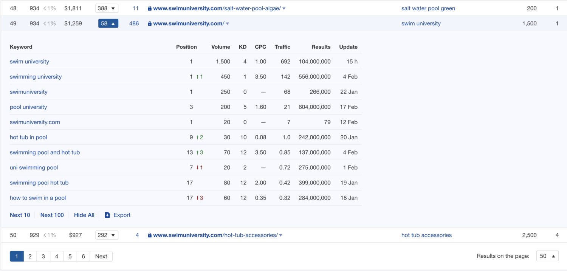Click the 2,500 volume value
Image resolution: width=567 pixels, height=271 pixels.
529,235
